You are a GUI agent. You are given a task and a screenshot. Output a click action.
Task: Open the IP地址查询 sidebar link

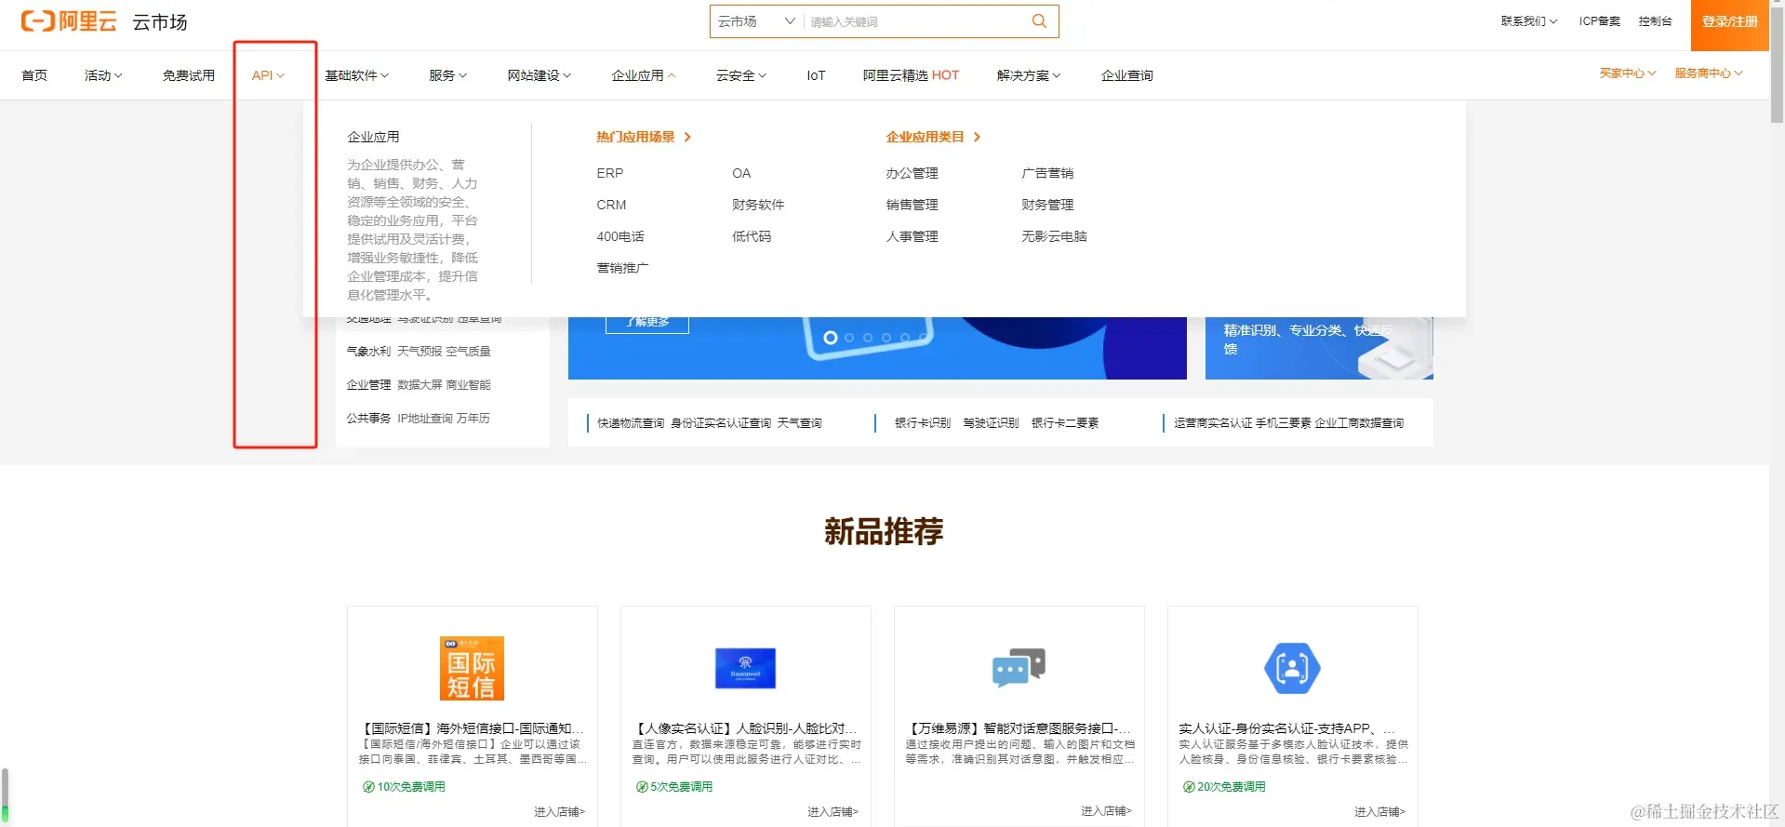pyautogui.click(x=425, y=419)
